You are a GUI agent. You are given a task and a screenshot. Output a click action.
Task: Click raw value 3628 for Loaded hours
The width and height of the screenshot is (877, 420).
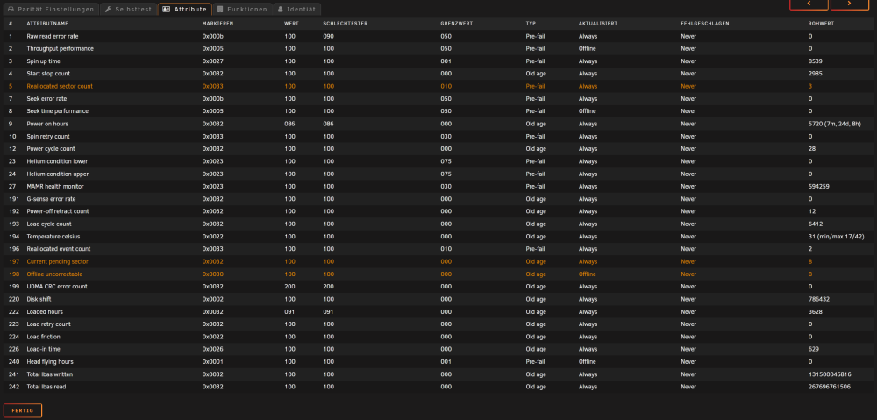(815, 311)
